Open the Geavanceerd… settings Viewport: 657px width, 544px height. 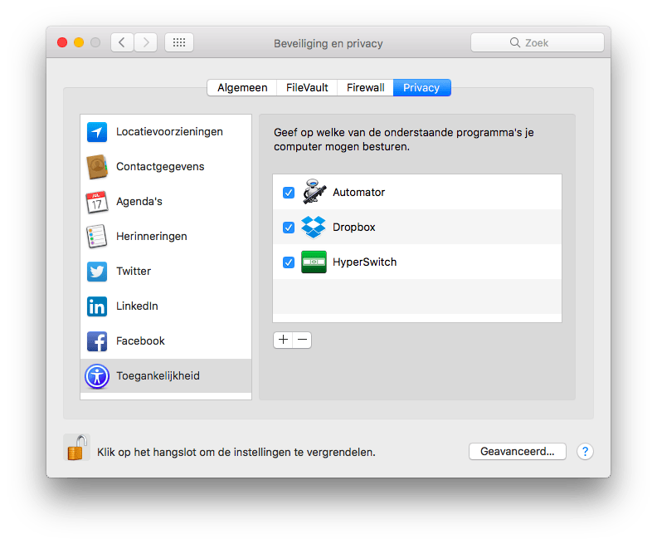[518, 451]
